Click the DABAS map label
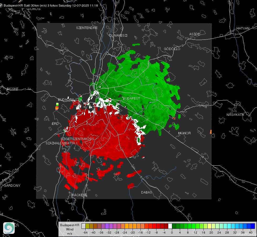This screenshot has height=237, width=257. 146,192
